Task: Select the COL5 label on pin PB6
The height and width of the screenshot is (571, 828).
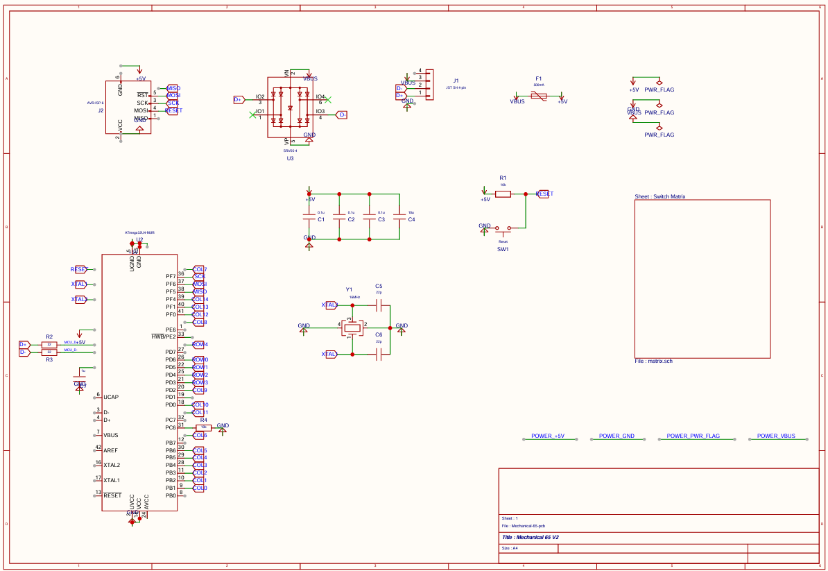Action: tap(199, 450)
